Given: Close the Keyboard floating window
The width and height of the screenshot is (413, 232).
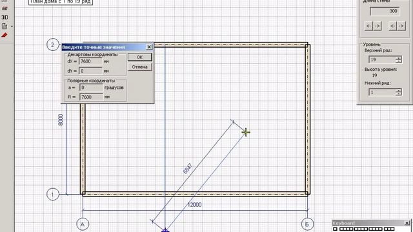Looking at the screenshot, I should point(407,223).
